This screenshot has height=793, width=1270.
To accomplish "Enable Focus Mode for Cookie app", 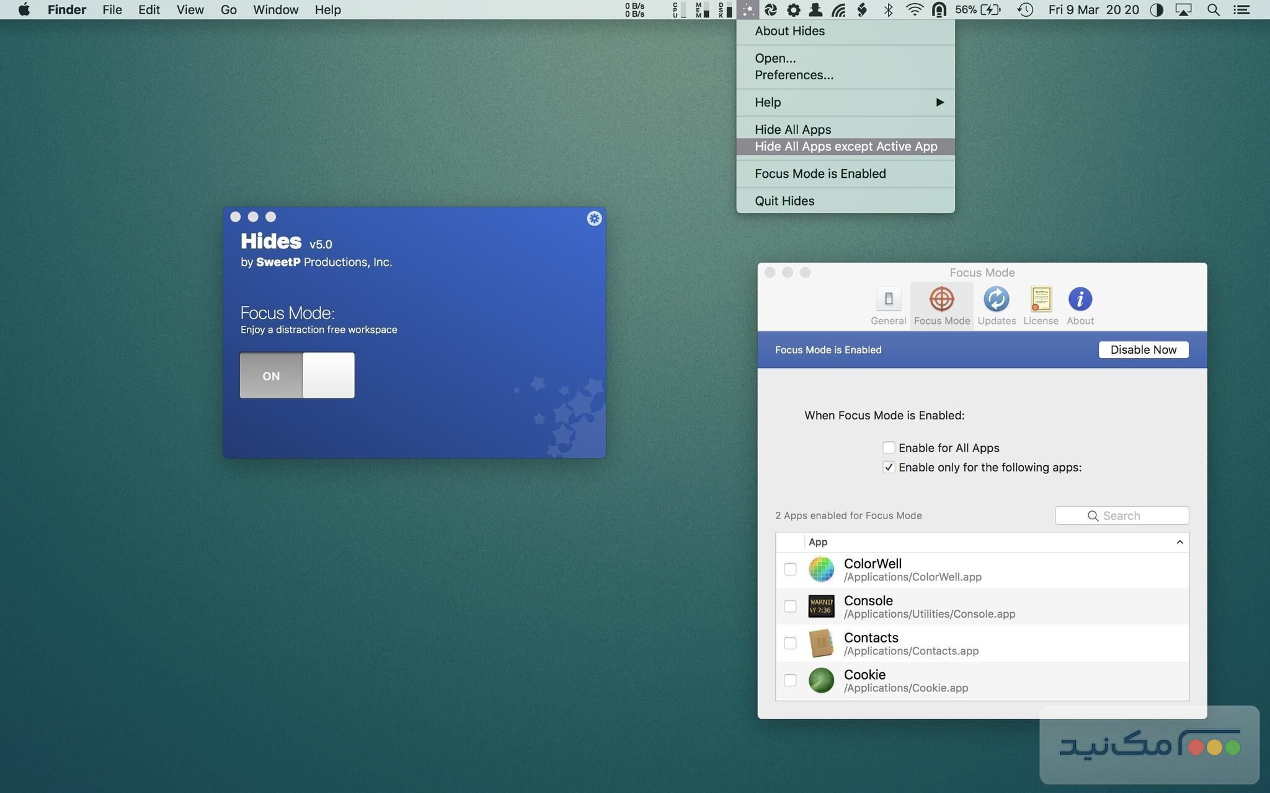I will point(790,680).
